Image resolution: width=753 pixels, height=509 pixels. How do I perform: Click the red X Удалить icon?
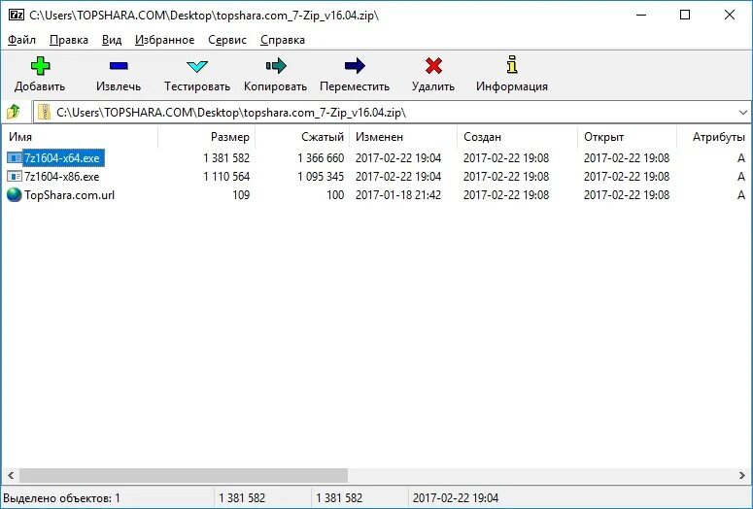coord(433,66)
